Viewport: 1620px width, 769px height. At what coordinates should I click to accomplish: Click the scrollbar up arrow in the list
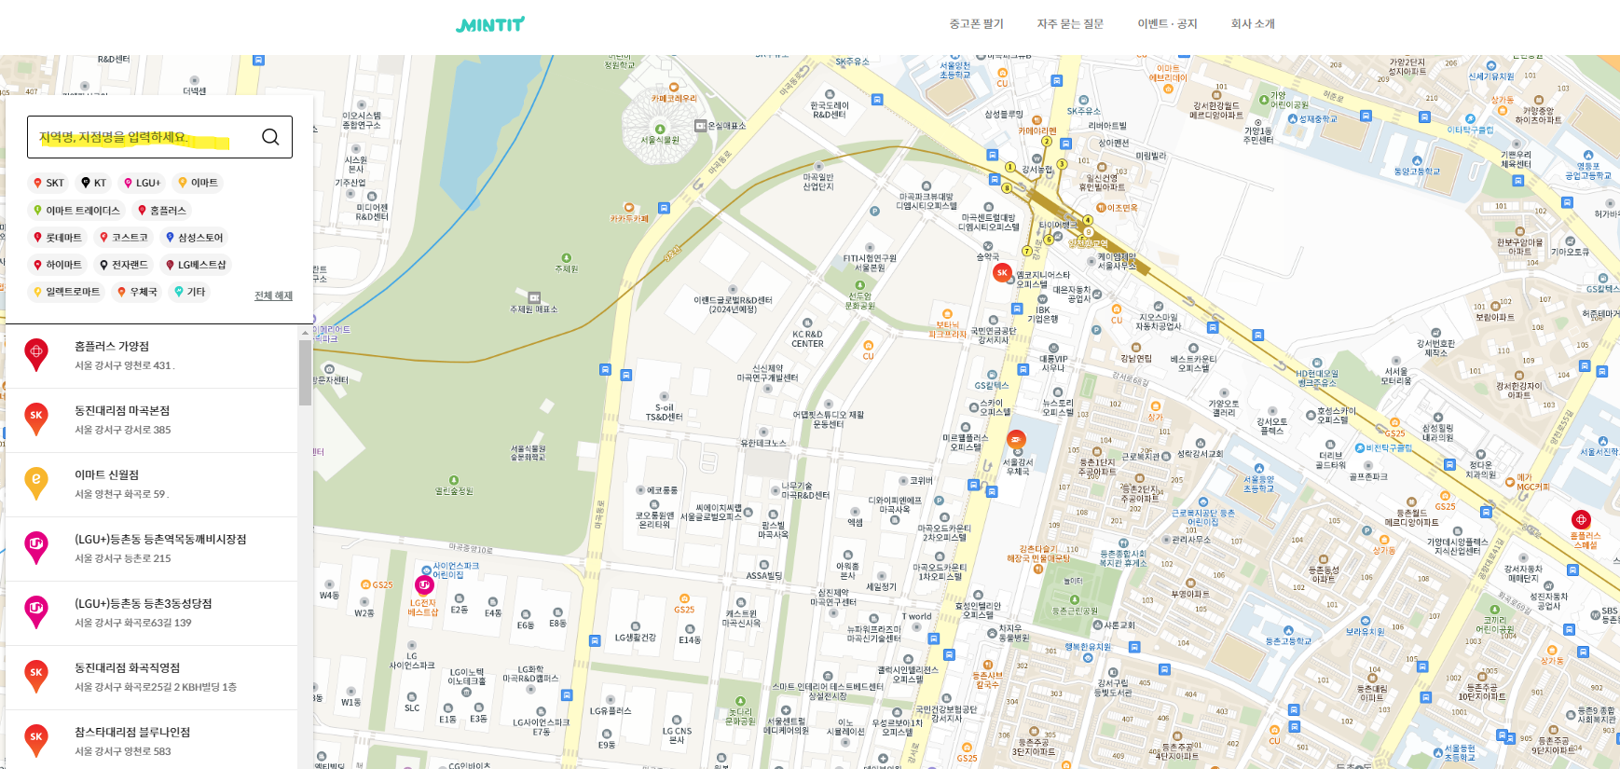pyautogui.click(x=305, y=333)
